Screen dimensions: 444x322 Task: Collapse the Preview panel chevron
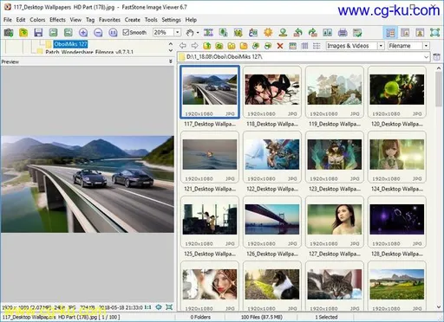point(171,61)
